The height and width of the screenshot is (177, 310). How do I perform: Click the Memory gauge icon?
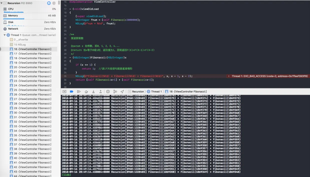coord(5,16)
